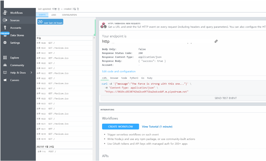Select 10:21 GET /favicon.ico event

64,124
